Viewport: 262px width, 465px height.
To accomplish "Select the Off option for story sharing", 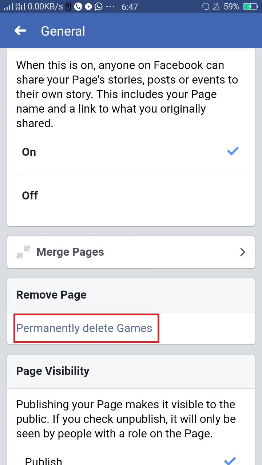I will 131,195.
